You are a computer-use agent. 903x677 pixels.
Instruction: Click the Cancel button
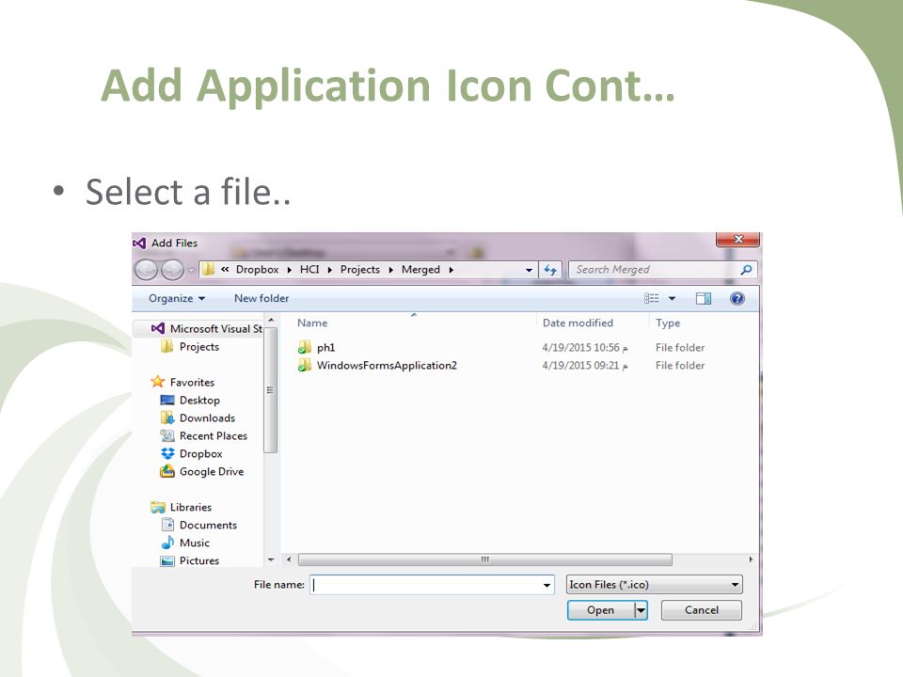coord(702,610)
